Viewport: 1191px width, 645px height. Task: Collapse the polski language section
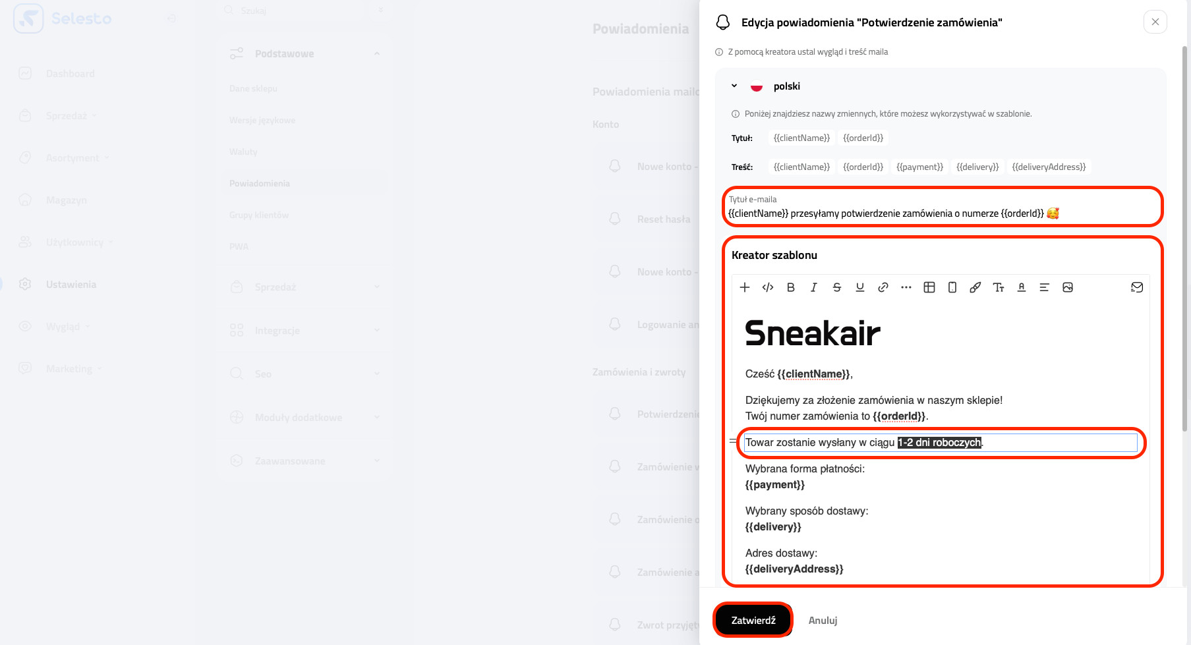click(734, 86)
